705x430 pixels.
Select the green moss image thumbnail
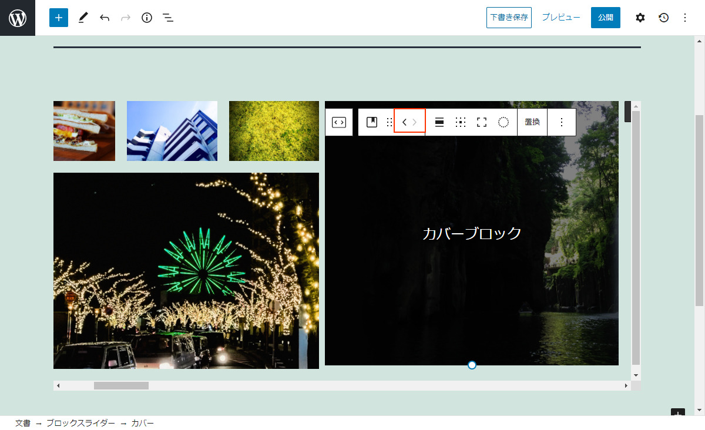click(274, 131)
